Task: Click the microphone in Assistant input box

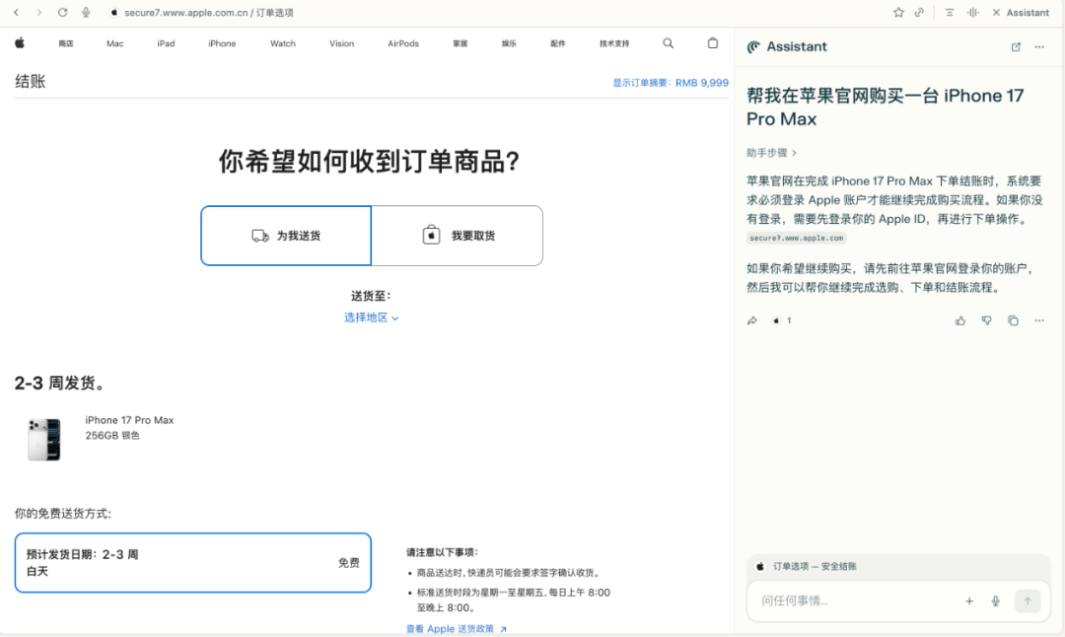Action: (995, 601)
